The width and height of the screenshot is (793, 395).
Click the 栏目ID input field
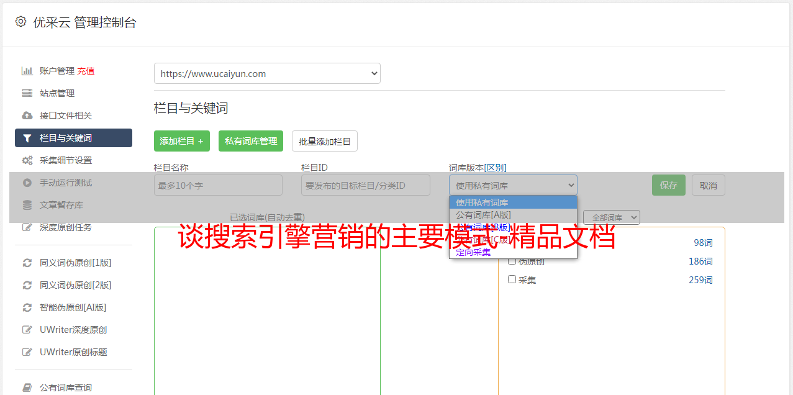[x=366, y=185]
